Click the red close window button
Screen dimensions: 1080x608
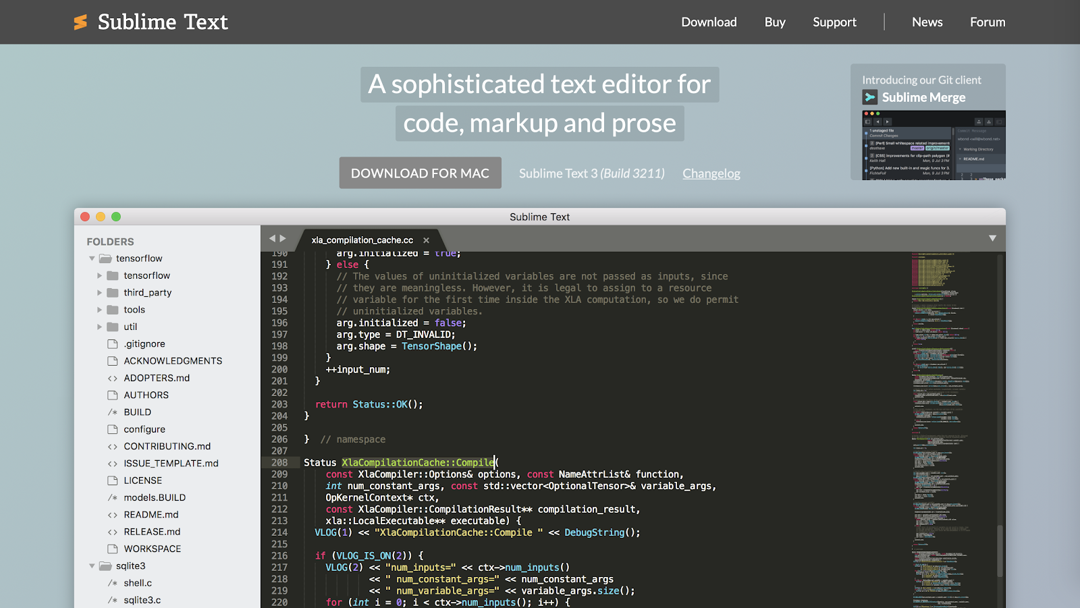pyautogui.click(x=85, y=217)
